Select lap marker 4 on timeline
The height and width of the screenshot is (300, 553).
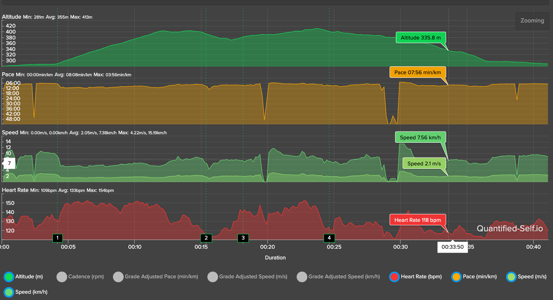(329, 238)
